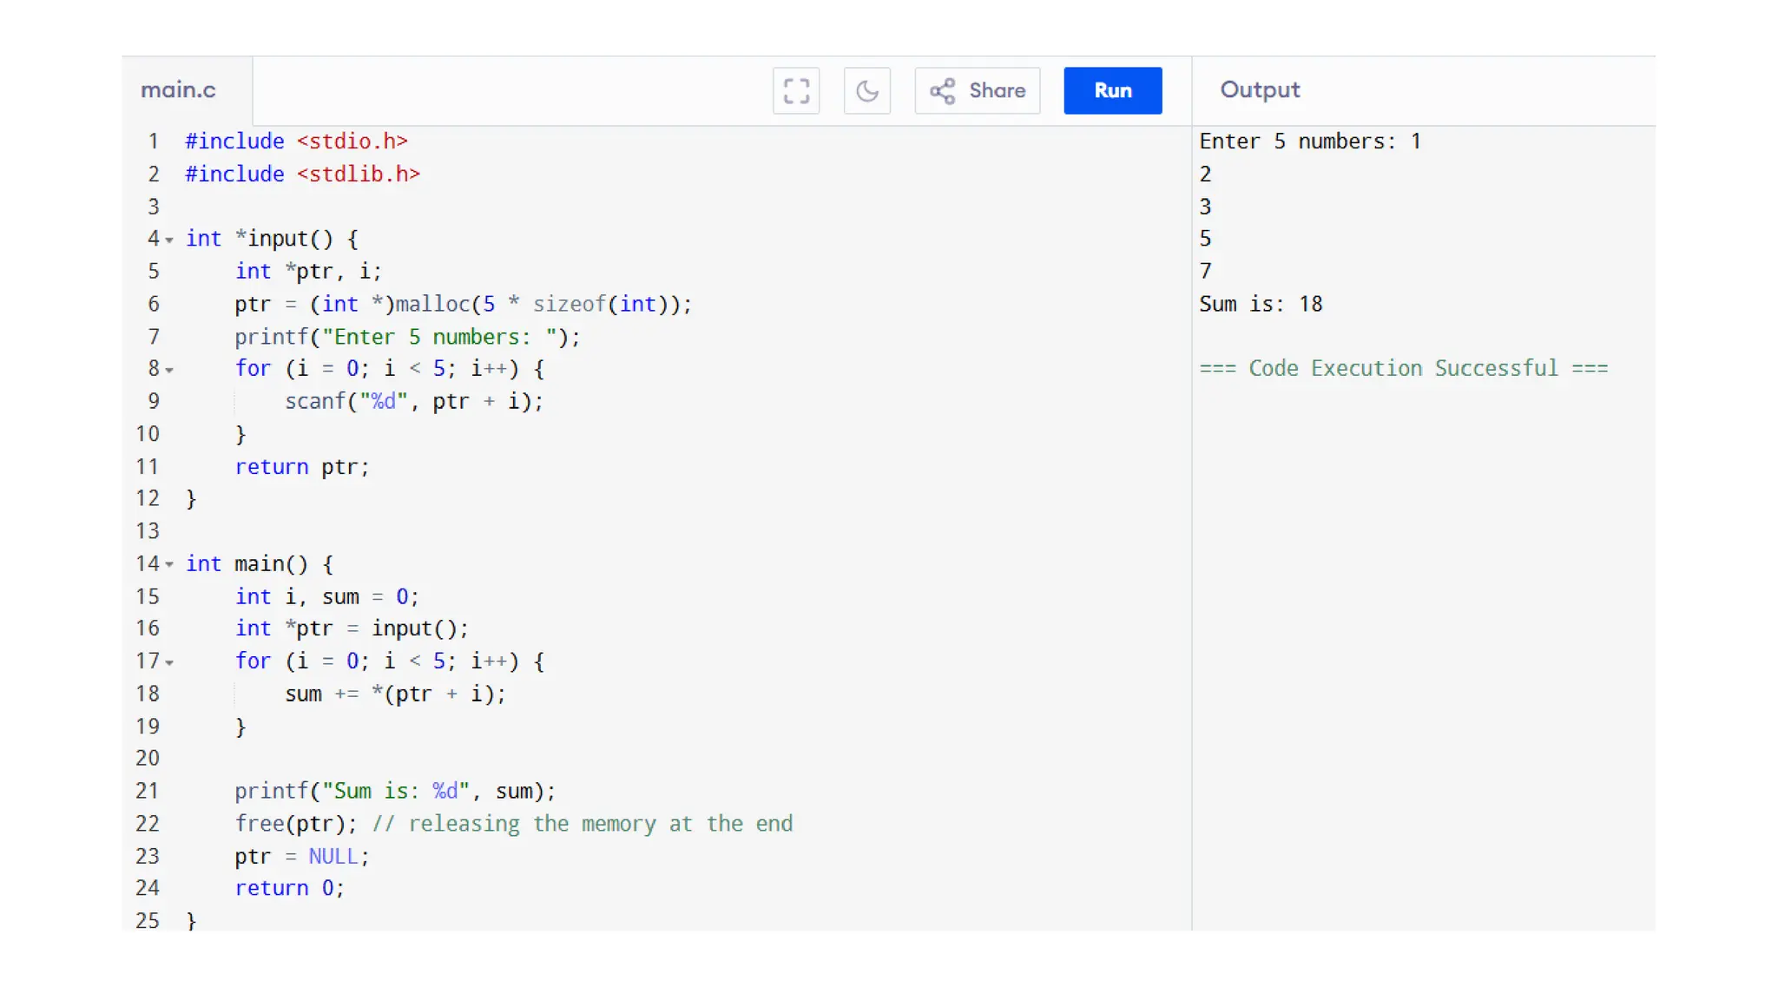Place cursor on 'free(ptr)' statement
This screenshot has width=1778, height=1000.
pos(295,824)
